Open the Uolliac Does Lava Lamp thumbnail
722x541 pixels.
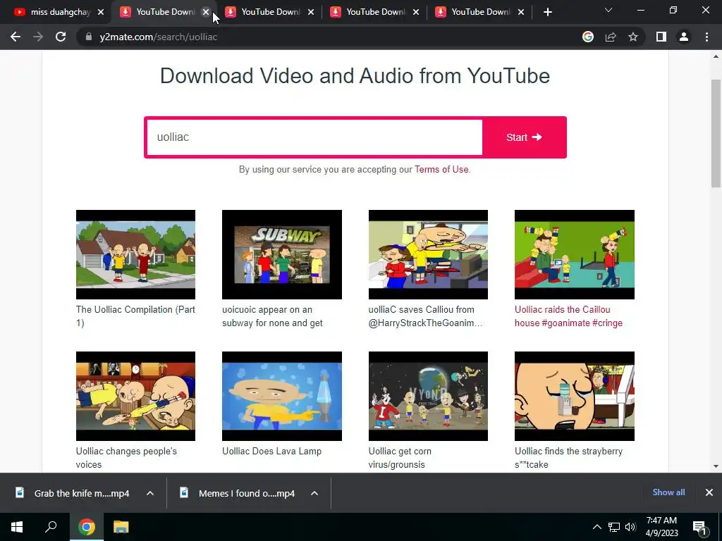282,396
